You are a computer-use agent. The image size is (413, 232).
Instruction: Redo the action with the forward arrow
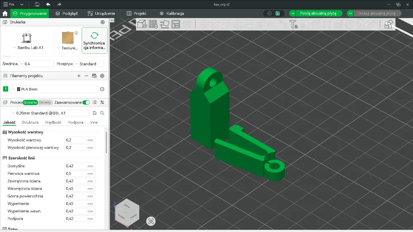[x=59, y=5]
